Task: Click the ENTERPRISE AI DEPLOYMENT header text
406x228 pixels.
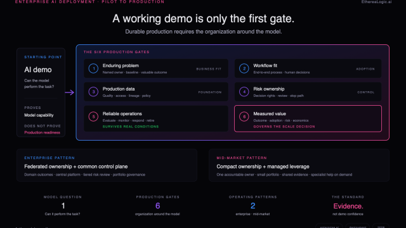Action: [x=89, y=2]
